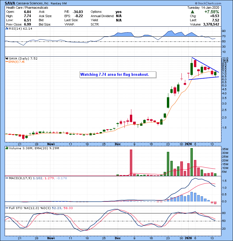Image resolution: width=233 pixels, height=241 pixels.
Task: Select the SAVA ticker symbol in the title
Action: point(10,3)
